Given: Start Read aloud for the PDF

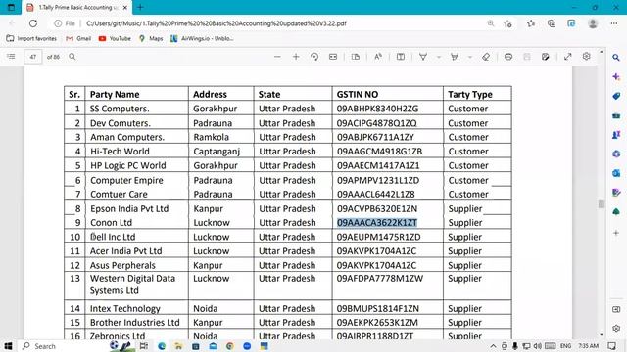Looking at the screenshot, I should [x=378, y=57].
